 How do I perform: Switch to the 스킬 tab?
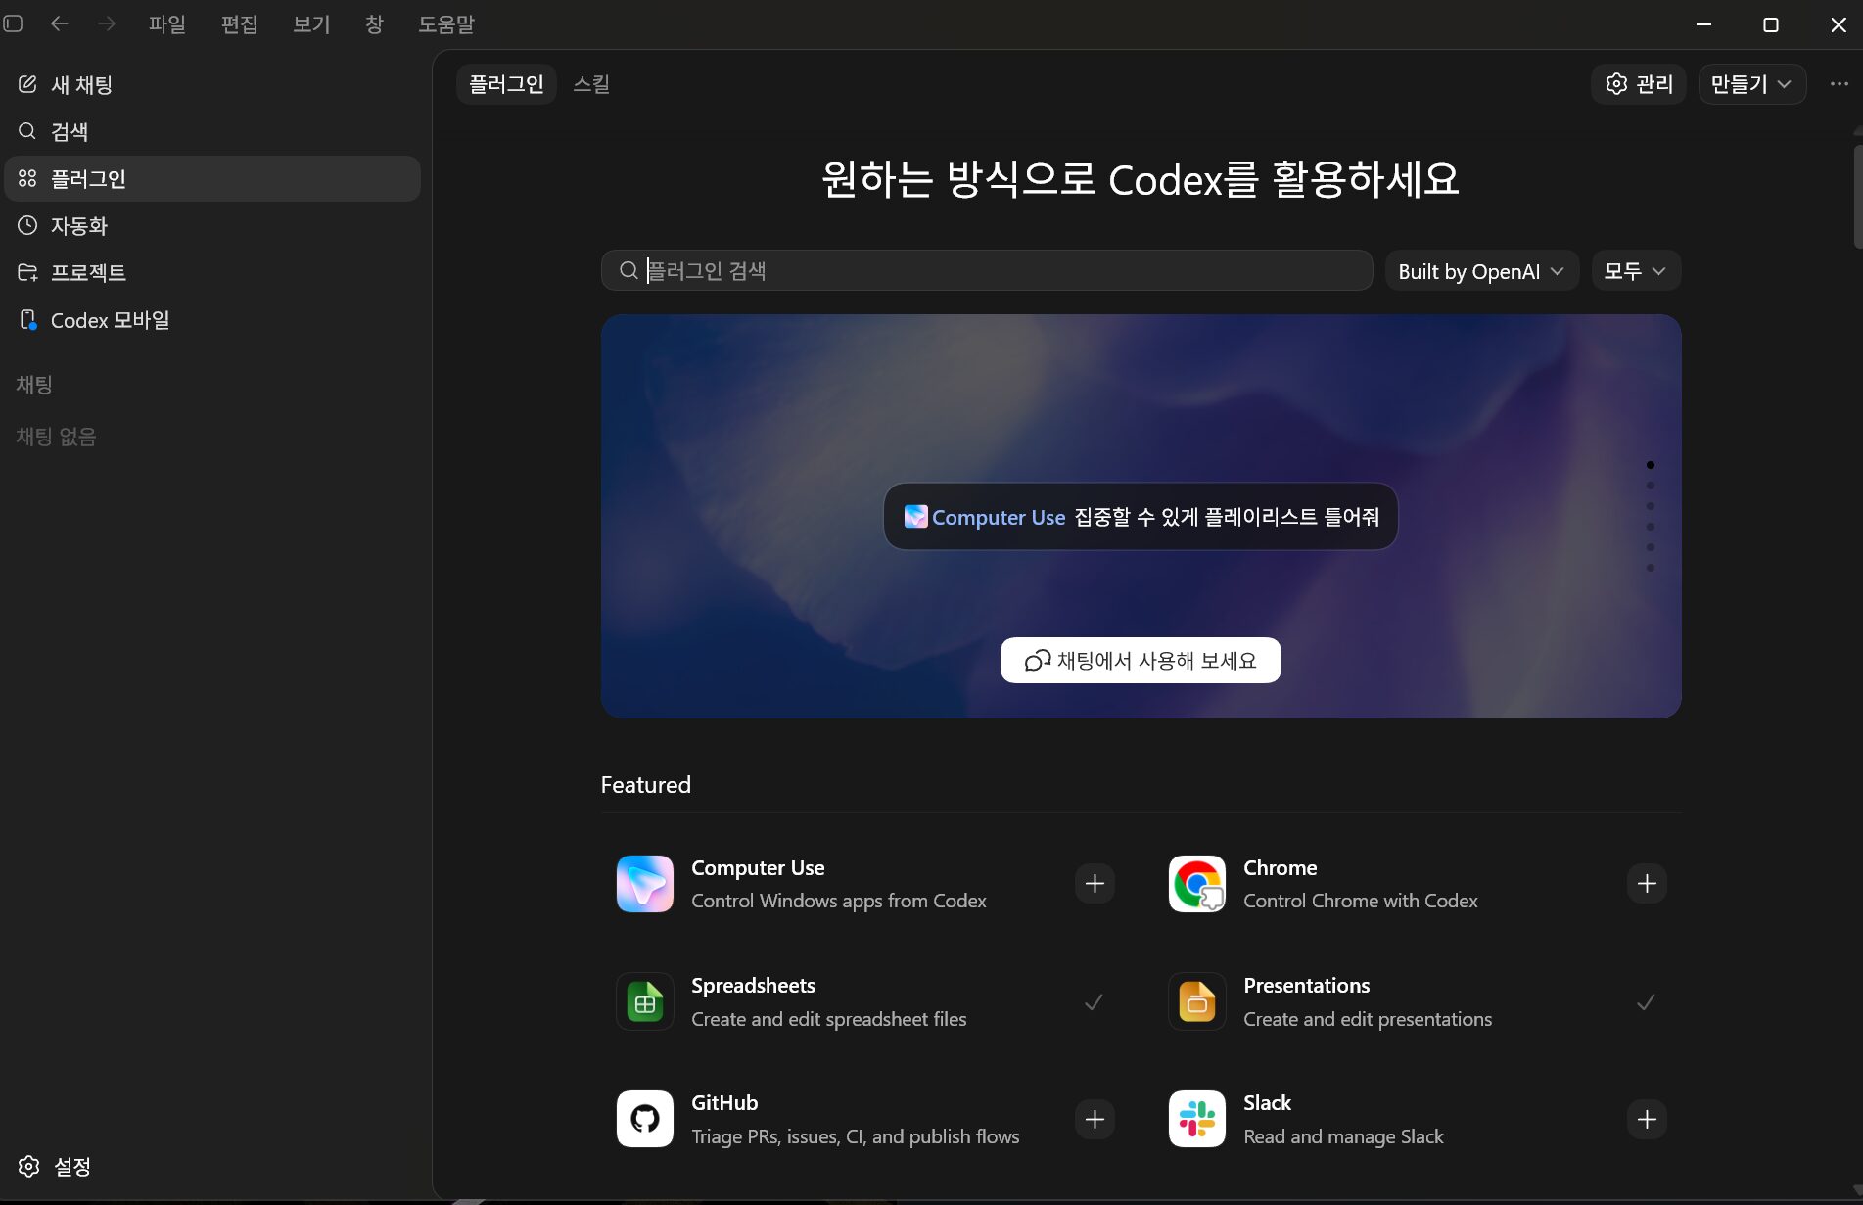coord(591,84)
